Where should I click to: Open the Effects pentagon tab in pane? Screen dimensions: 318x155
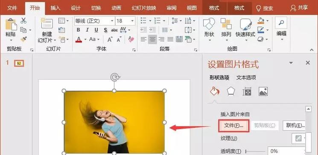click(231, 91)
